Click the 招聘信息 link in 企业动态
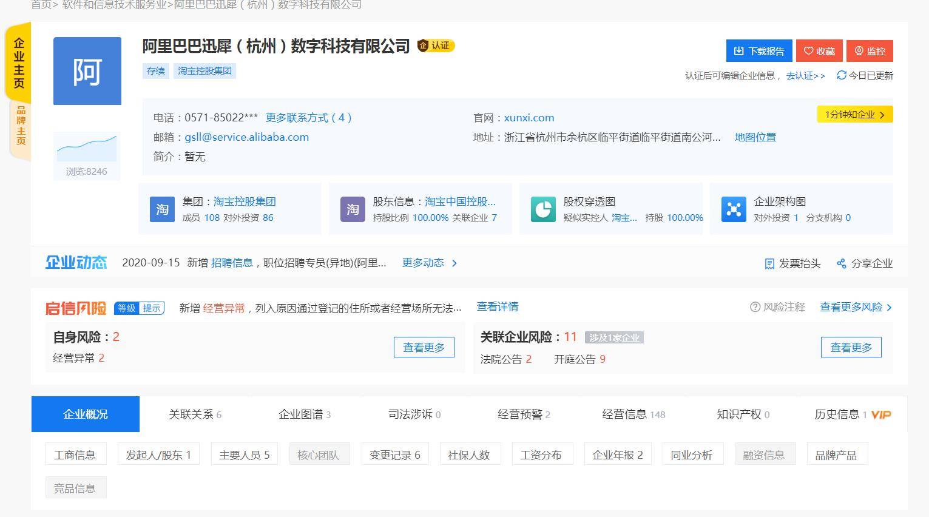Image resolution: width=929 pixels, height=517 pixels. 232,263
